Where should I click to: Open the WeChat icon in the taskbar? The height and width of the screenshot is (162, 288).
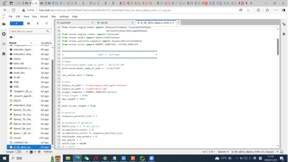[86, 158]
